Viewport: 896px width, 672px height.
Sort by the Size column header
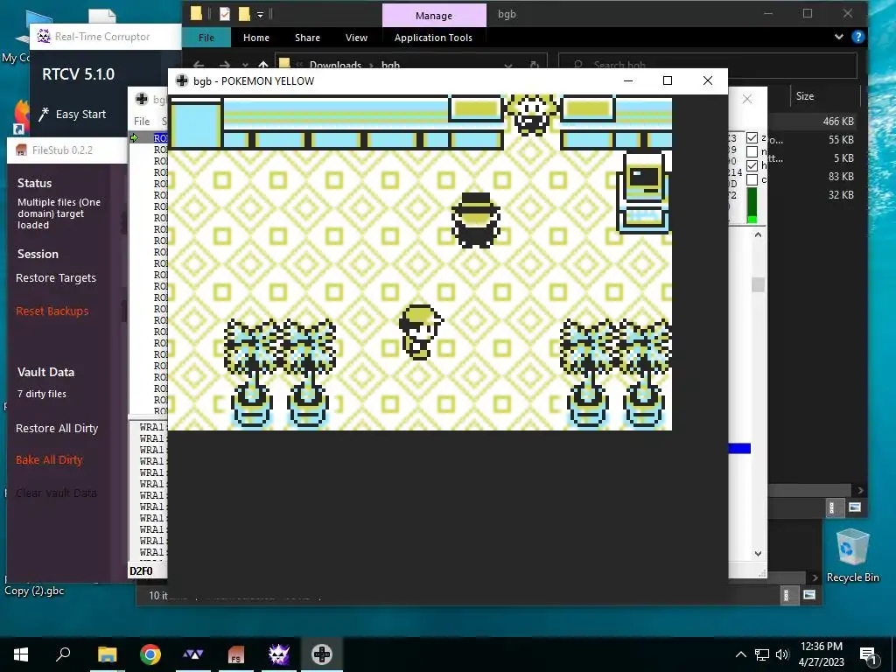click(x=805, y=96)
